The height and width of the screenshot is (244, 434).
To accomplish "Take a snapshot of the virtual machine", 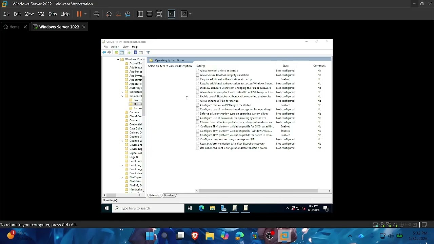I will (x=109, y=14).
